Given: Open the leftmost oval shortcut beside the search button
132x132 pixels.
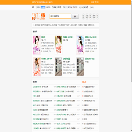Looking at the screenshot, I should (84, 16).
